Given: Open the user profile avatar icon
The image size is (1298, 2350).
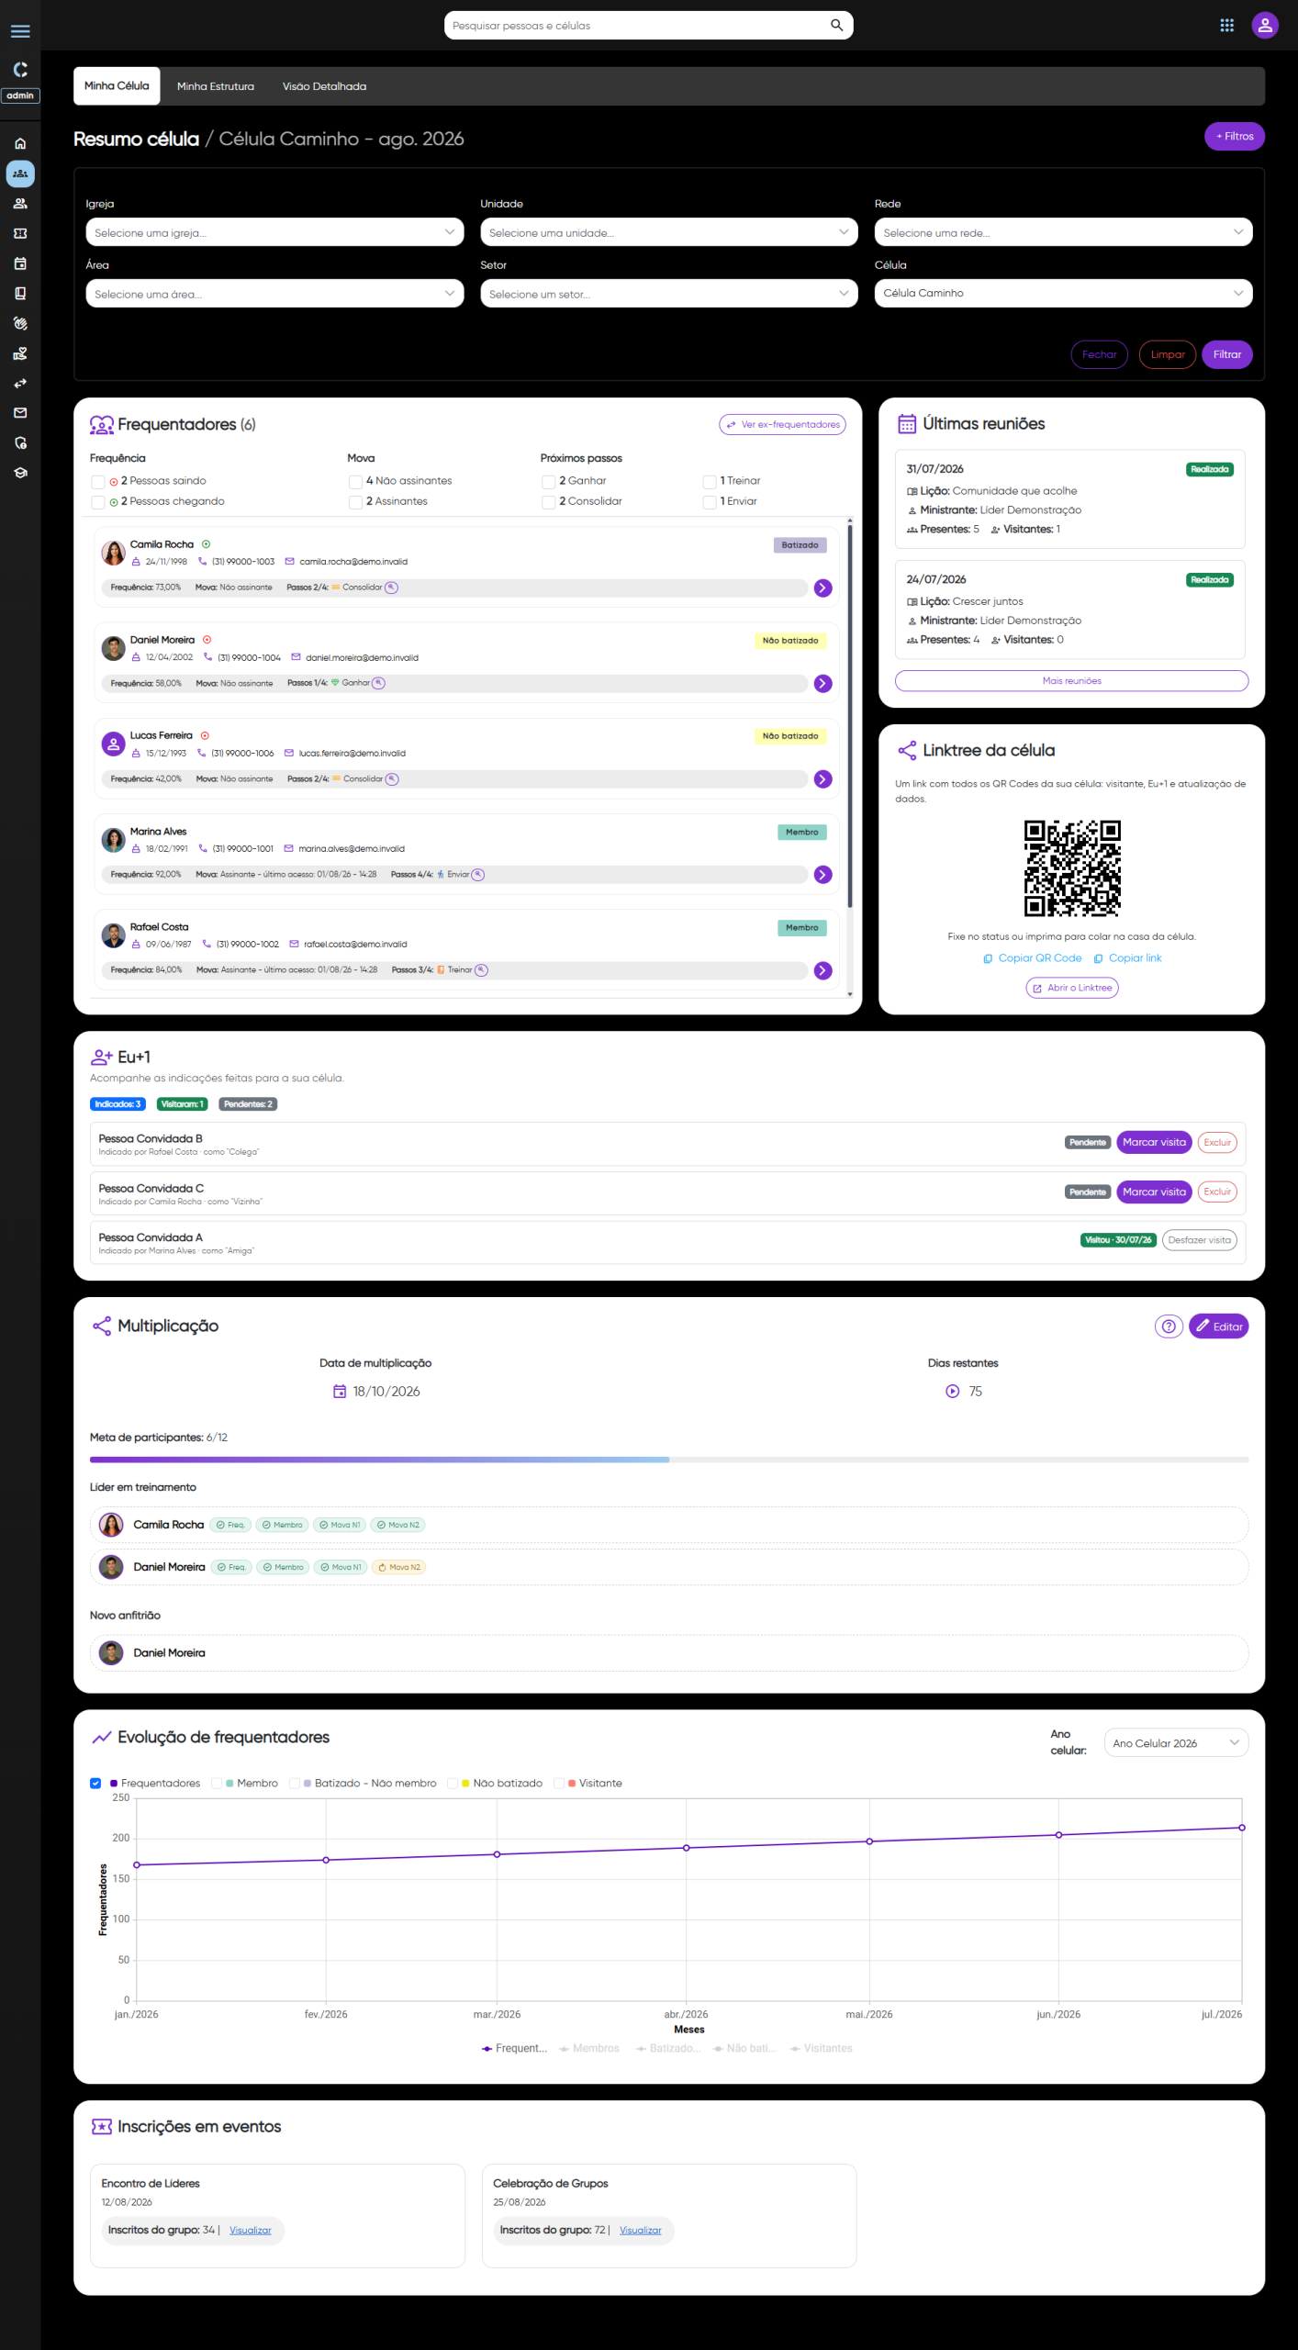Looking at the screenshot, I should point(1265,25).
